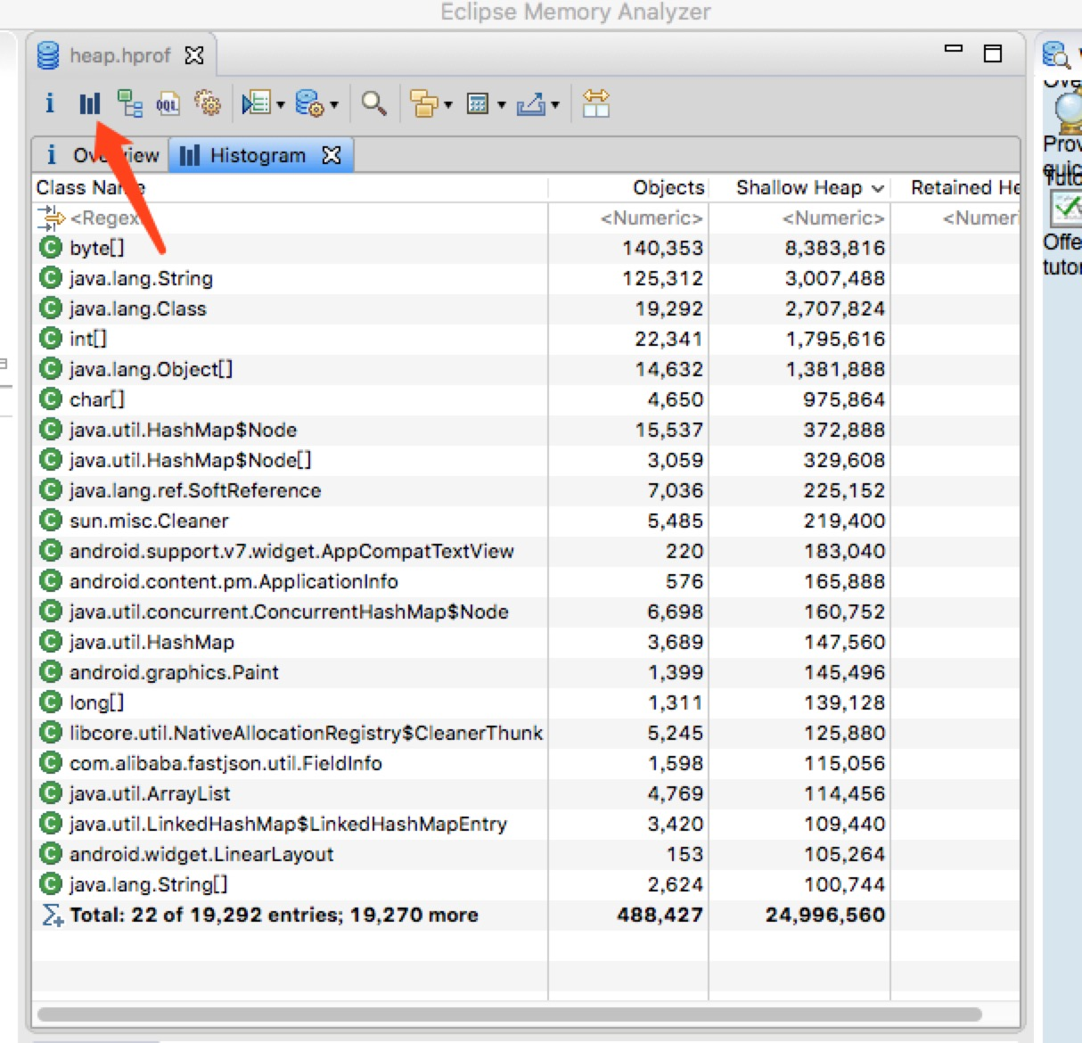Select the byte[] class row
The height and width of the screenshot is (1043, 1082).
526,248
